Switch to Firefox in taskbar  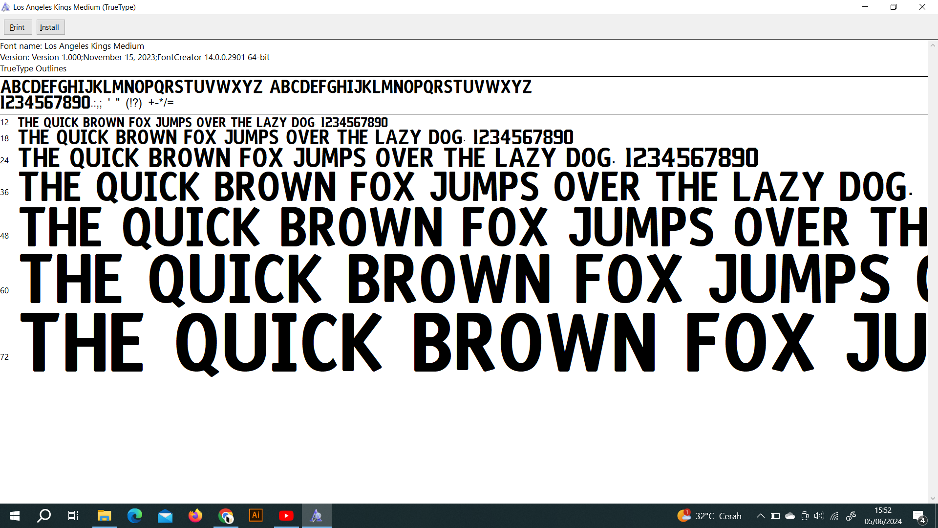click(x=195, y=516)
